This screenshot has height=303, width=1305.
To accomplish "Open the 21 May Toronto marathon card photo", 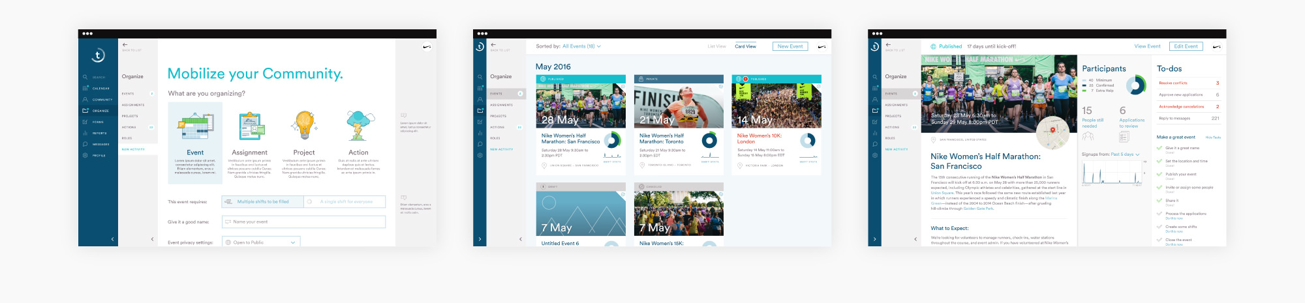I will 679,106.
